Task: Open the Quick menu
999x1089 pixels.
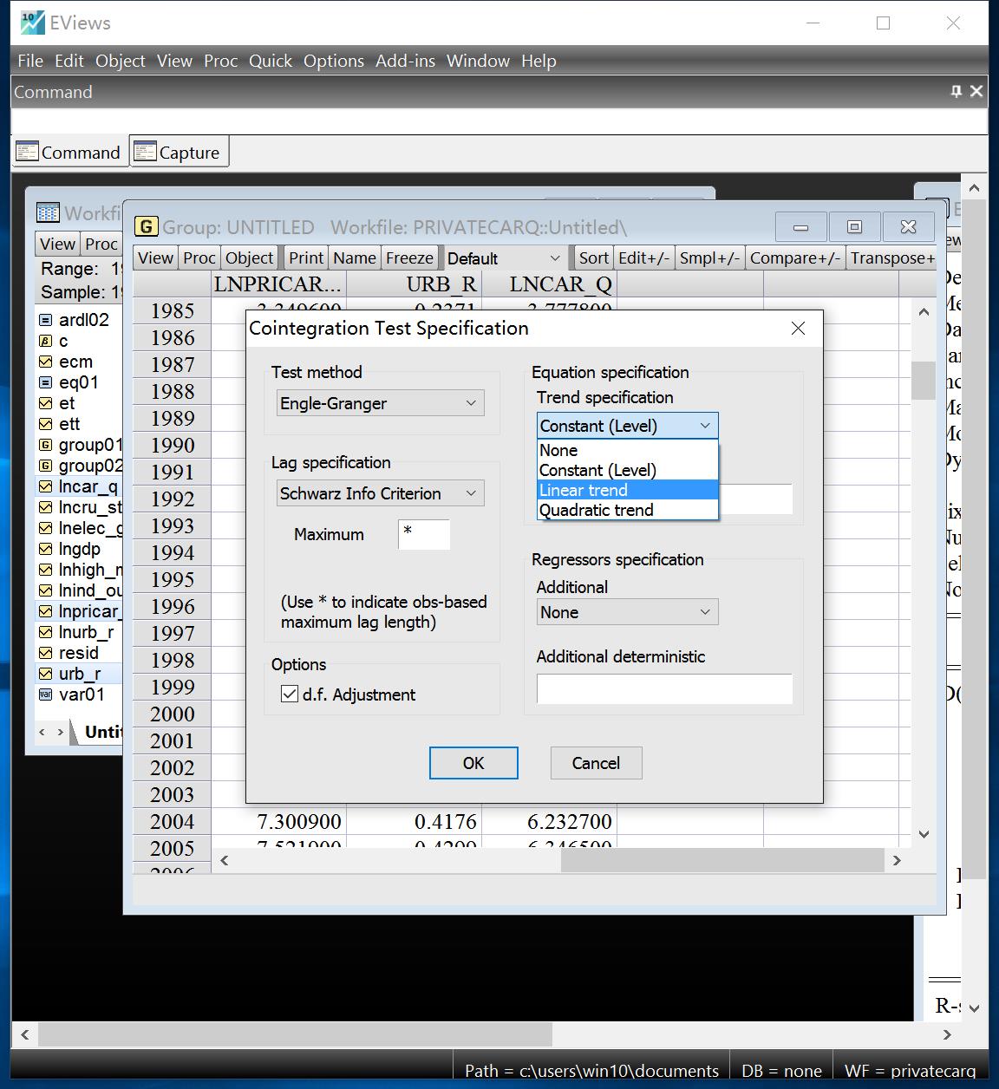Action: 271,61
